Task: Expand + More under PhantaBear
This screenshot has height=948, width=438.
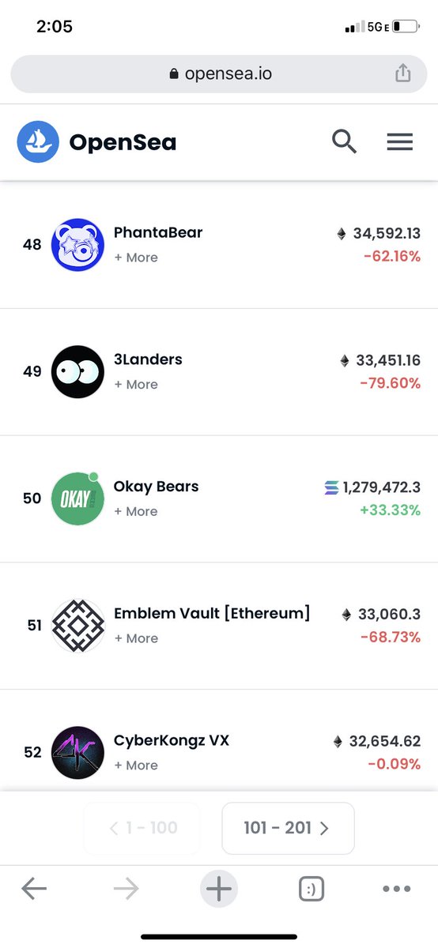Action: coord(136,258)
